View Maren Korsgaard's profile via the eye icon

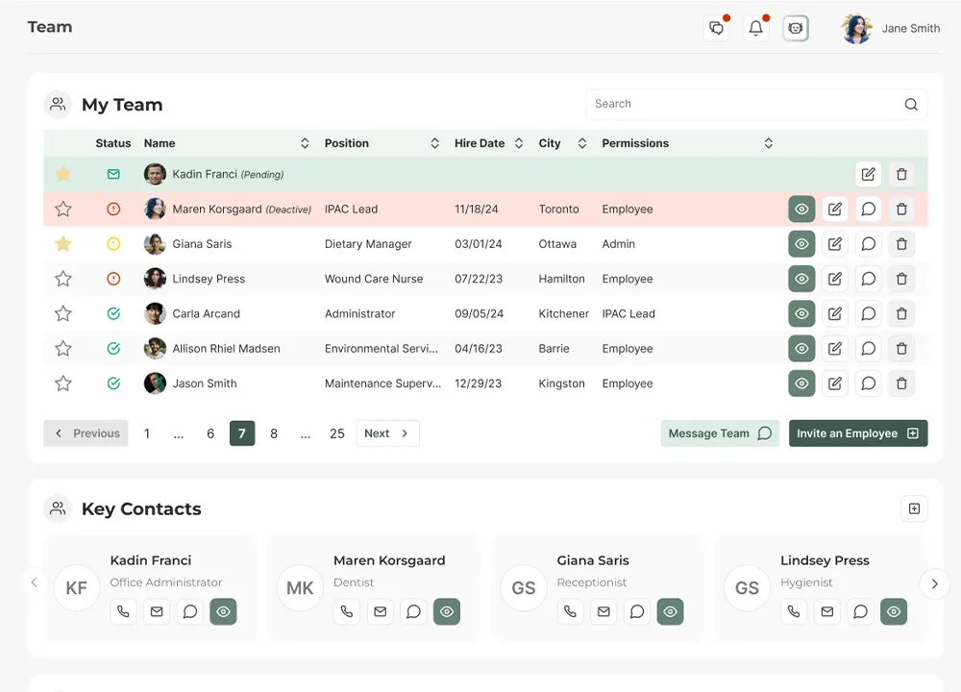(801, 209)
